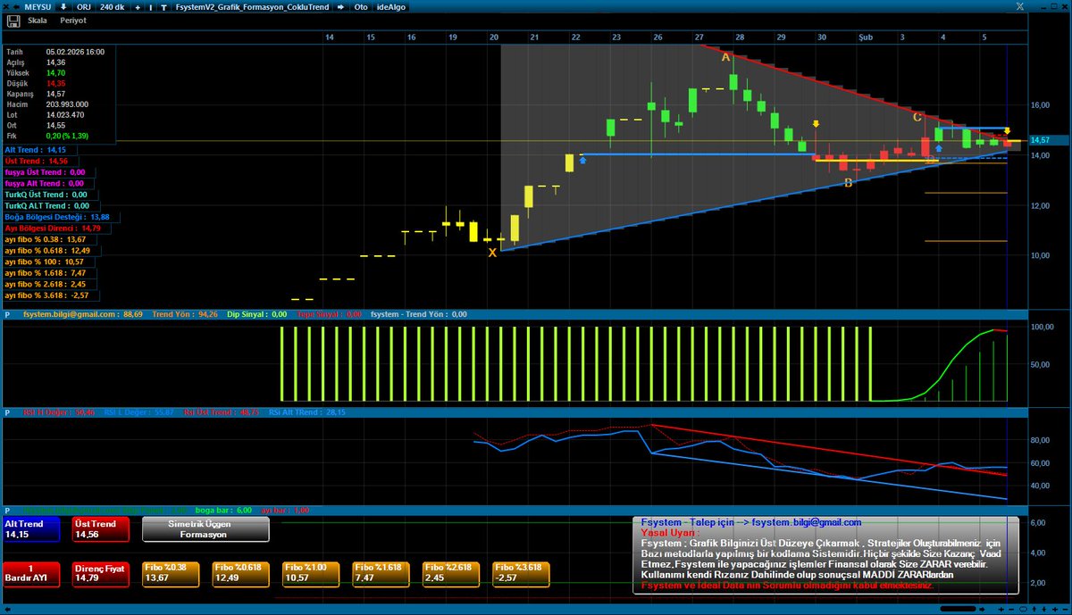This screenshot has width=1072, height=615.
Task: Open the FsystemV2_Grafik_Formasyon_CokluTrend template selector
Action: click(252, 6)
